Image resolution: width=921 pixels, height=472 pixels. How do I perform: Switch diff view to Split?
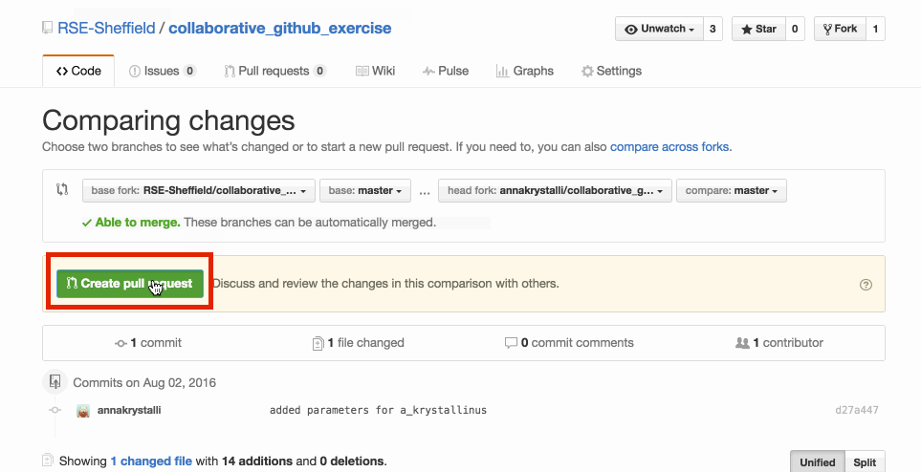pyautogui.click(x=865, y=462)
